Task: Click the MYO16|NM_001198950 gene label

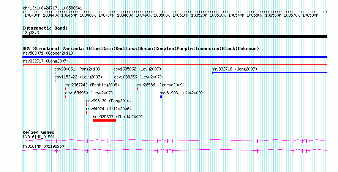Action: pyautogui.click(x=43, y=146)
